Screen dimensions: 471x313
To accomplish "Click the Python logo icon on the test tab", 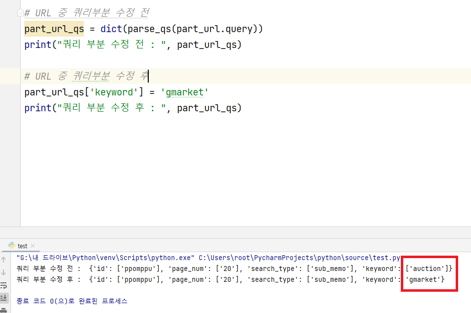I will pyautogui.click(x=12, y=245).
